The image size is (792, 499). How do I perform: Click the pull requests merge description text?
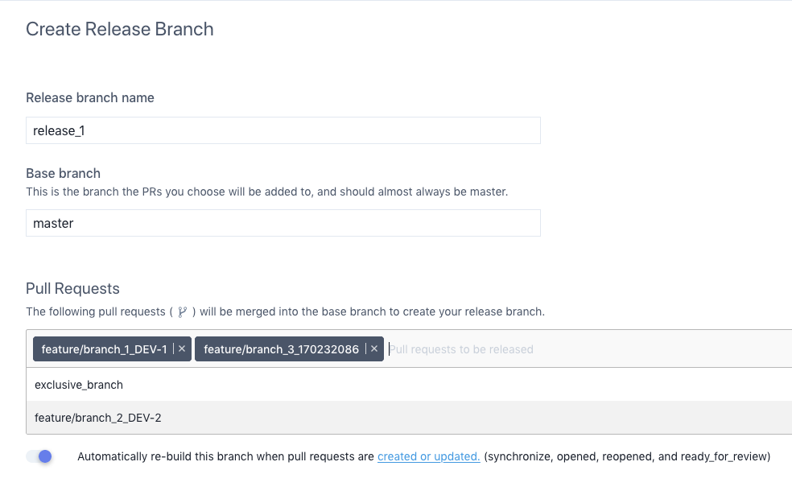tap(370, 311)
